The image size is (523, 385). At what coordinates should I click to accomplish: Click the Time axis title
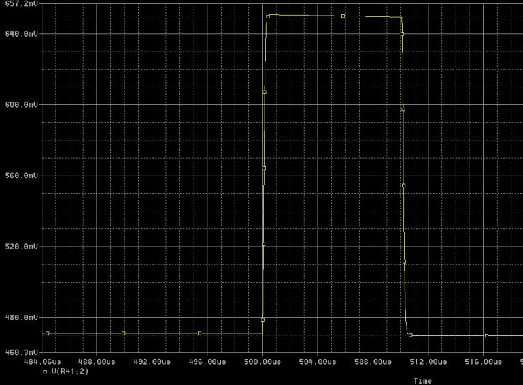tap(422, 378)
